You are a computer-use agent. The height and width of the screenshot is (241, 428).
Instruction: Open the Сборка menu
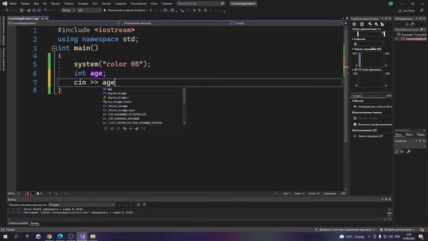point(68,3)
